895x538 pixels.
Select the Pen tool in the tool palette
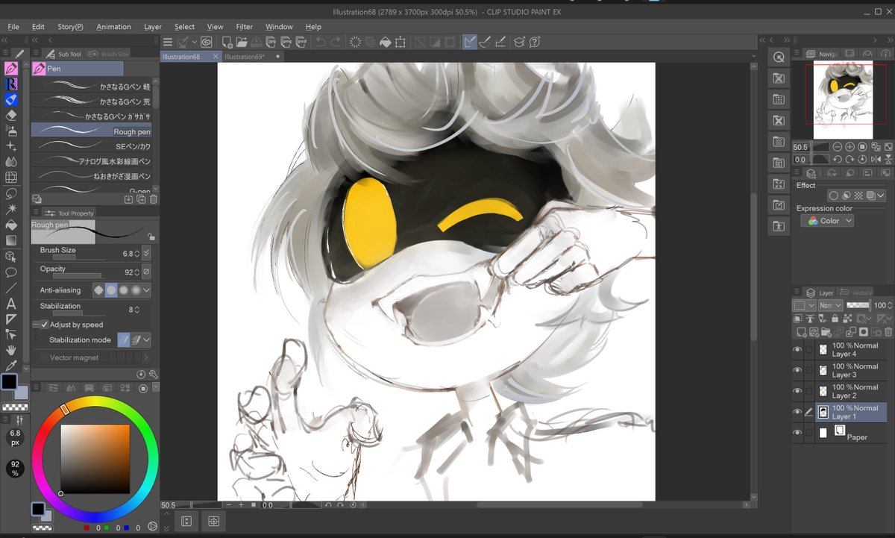[11, 69]
